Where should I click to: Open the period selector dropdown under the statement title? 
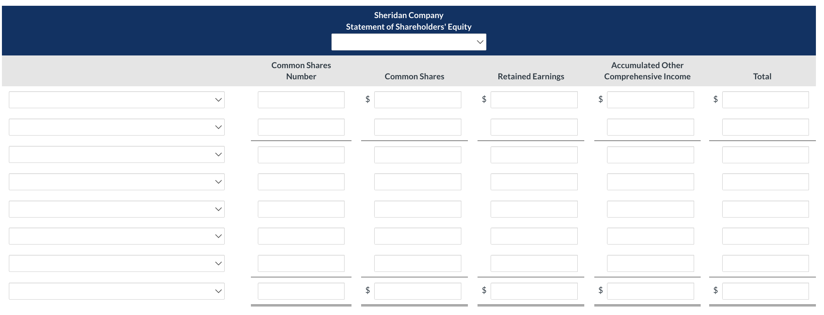point(408,42)
